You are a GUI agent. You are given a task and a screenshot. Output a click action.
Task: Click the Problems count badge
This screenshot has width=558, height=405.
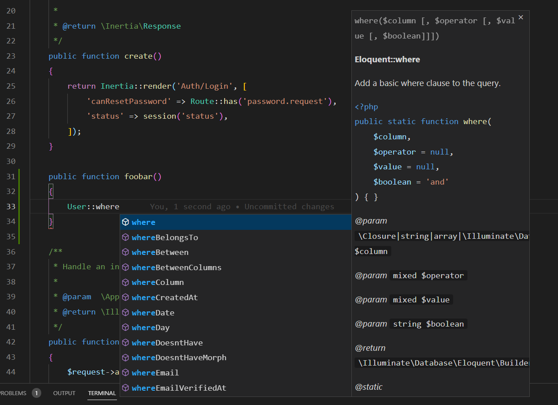pos(36,393)
